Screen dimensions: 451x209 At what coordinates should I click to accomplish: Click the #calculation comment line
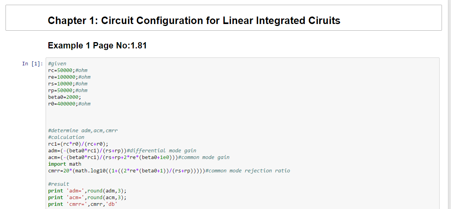(66, 137)
